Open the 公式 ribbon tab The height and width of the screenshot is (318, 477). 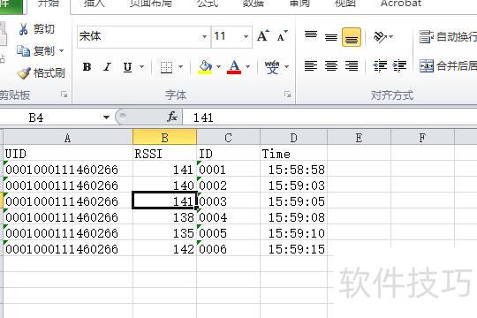click(208, 4)
